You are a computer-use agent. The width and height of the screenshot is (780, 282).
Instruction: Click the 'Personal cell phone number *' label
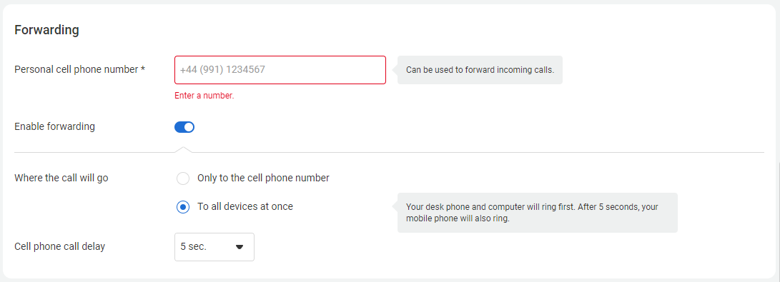79,69
